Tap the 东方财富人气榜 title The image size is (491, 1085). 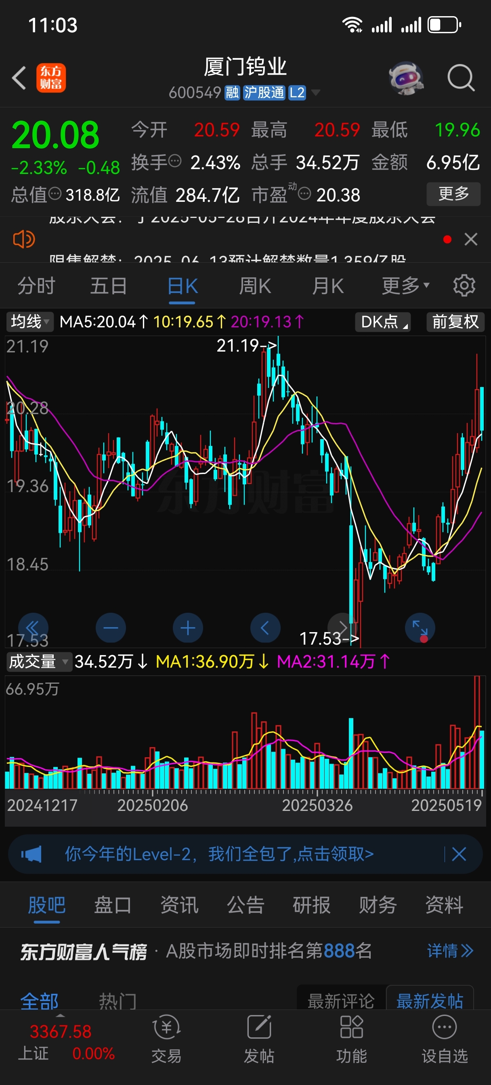(84, 951)
